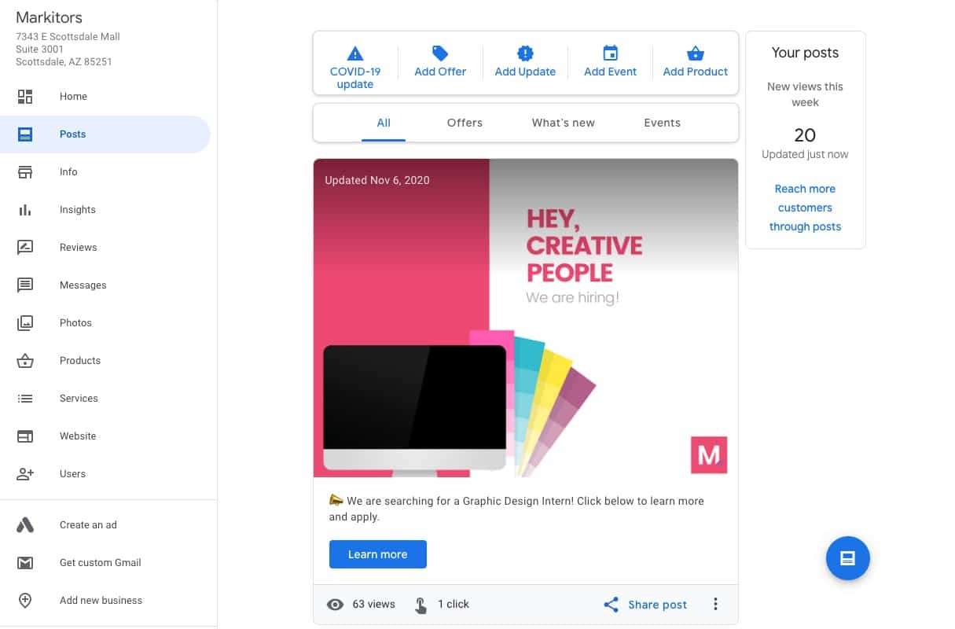Open the post's three-dot more options menu

point(715,604)
